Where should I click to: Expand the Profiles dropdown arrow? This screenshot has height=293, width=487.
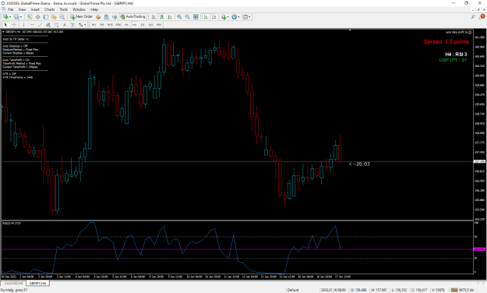[x=21, y=17]
